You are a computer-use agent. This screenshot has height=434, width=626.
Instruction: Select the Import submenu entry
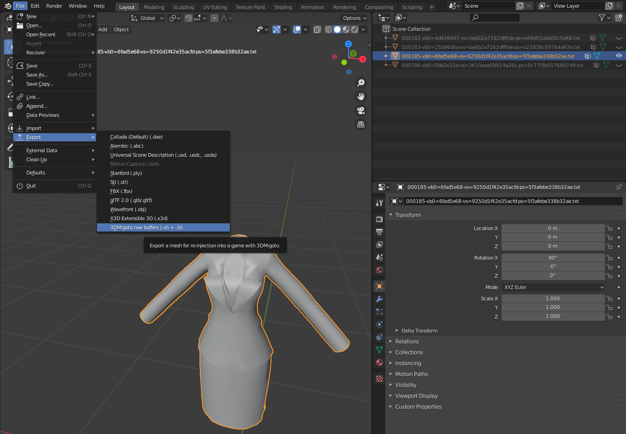54,128
